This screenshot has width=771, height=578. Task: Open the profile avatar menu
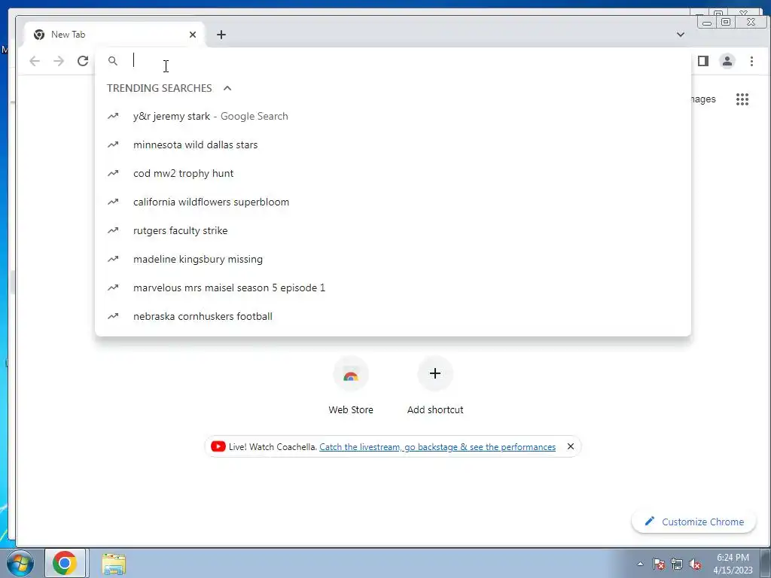727,61
